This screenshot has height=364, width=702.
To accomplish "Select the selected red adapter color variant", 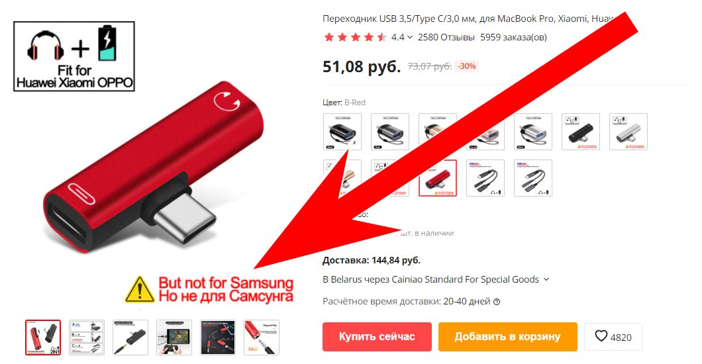I will click(437, 178).
